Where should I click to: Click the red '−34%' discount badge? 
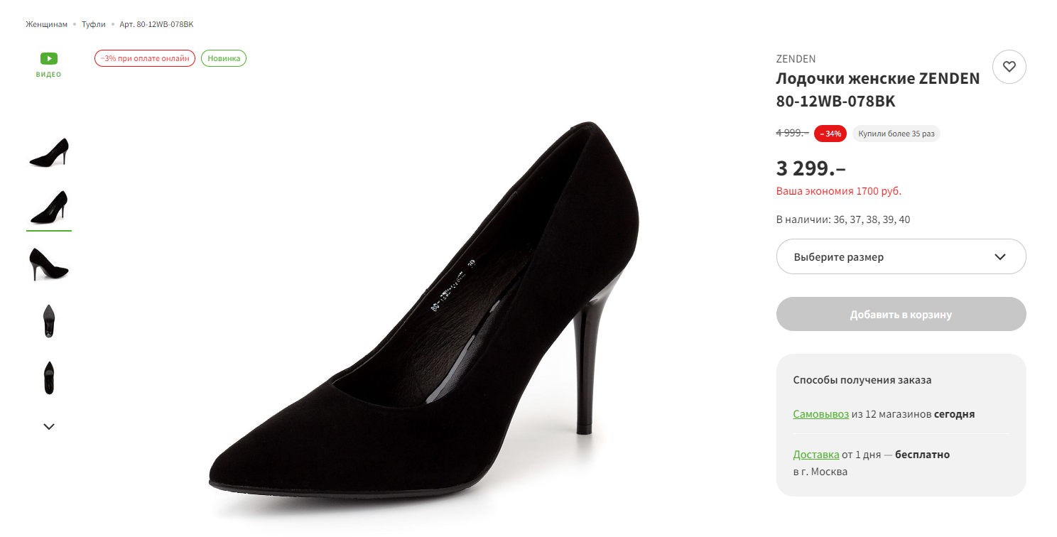point(830,134)
